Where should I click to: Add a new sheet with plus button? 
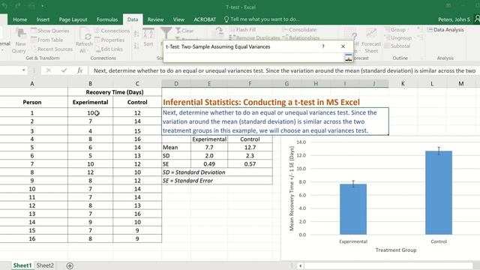tap(70, 265)
